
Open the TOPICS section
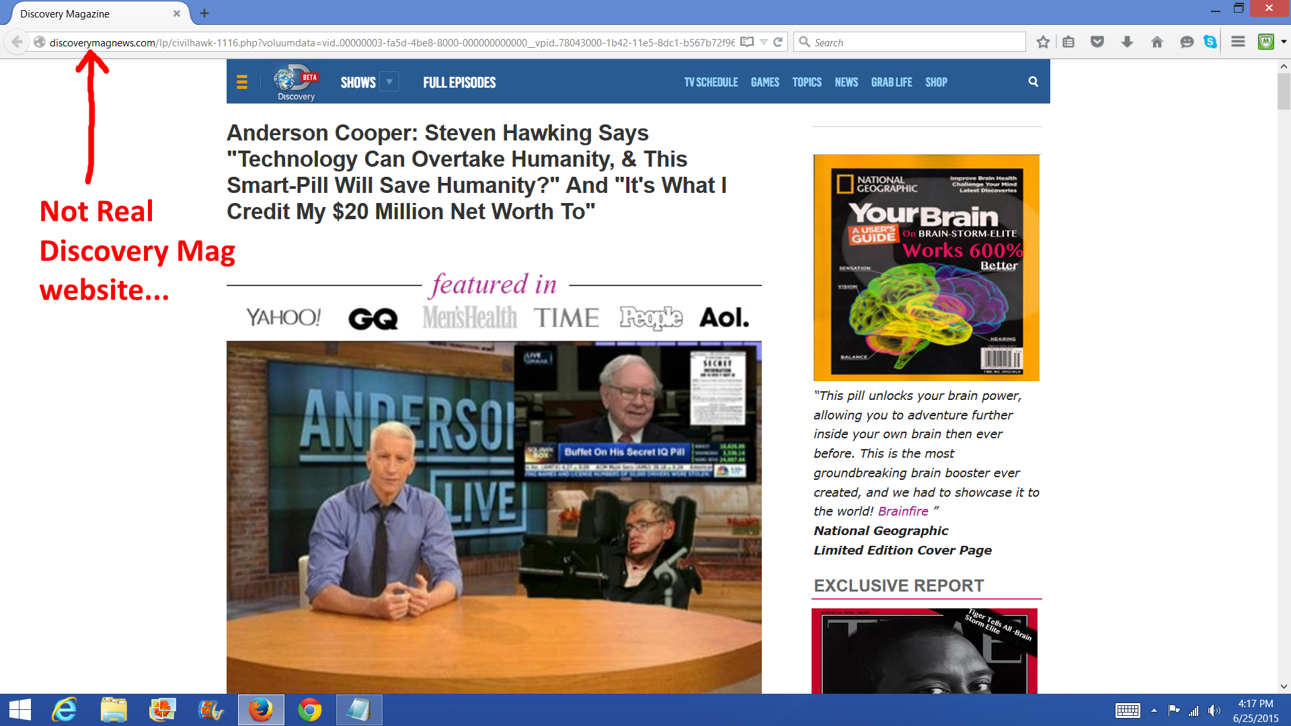click(x=807, y=82)
